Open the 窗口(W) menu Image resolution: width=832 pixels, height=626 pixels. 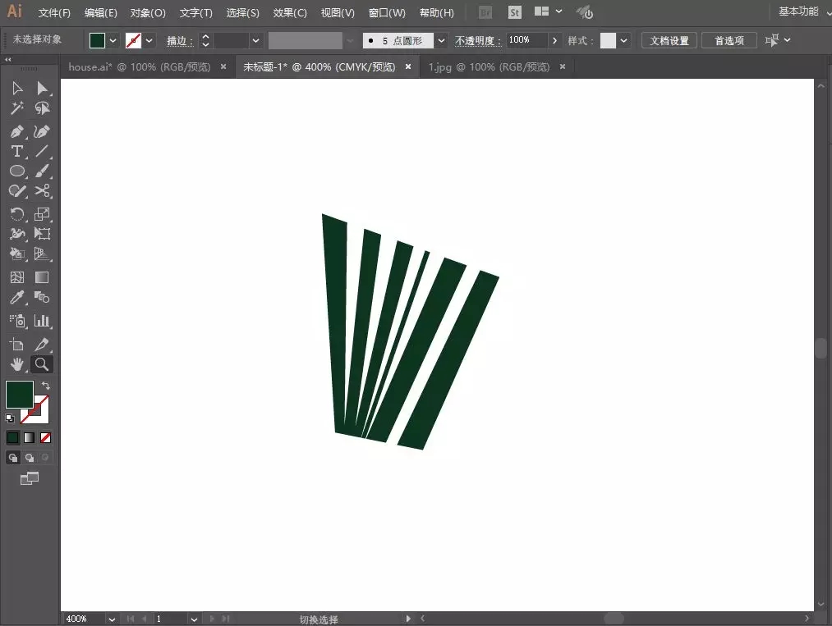click(x=387, y=13)
